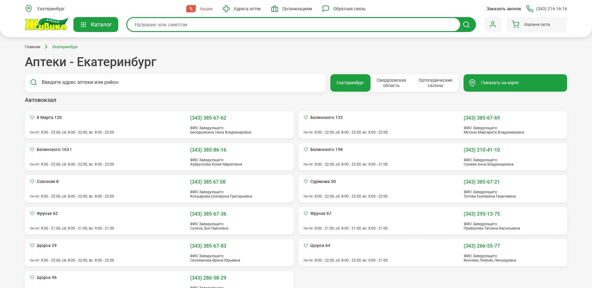The width and height of the screenshot is (592, 288).
Task: Click the Живика pharmacy logo
Action: [x=46, y=24]
